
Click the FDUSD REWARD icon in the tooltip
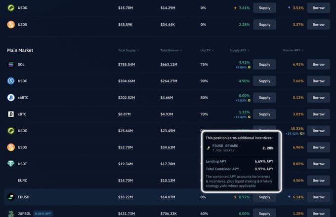coord(209,148)
